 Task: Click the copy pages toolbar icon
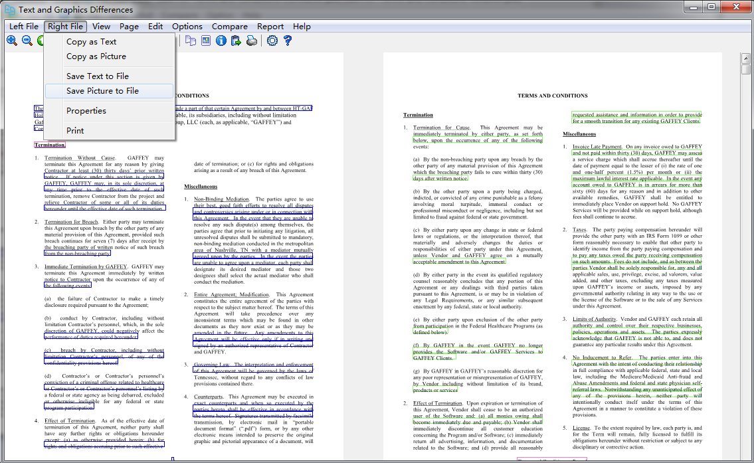click(x=191, y=41)
